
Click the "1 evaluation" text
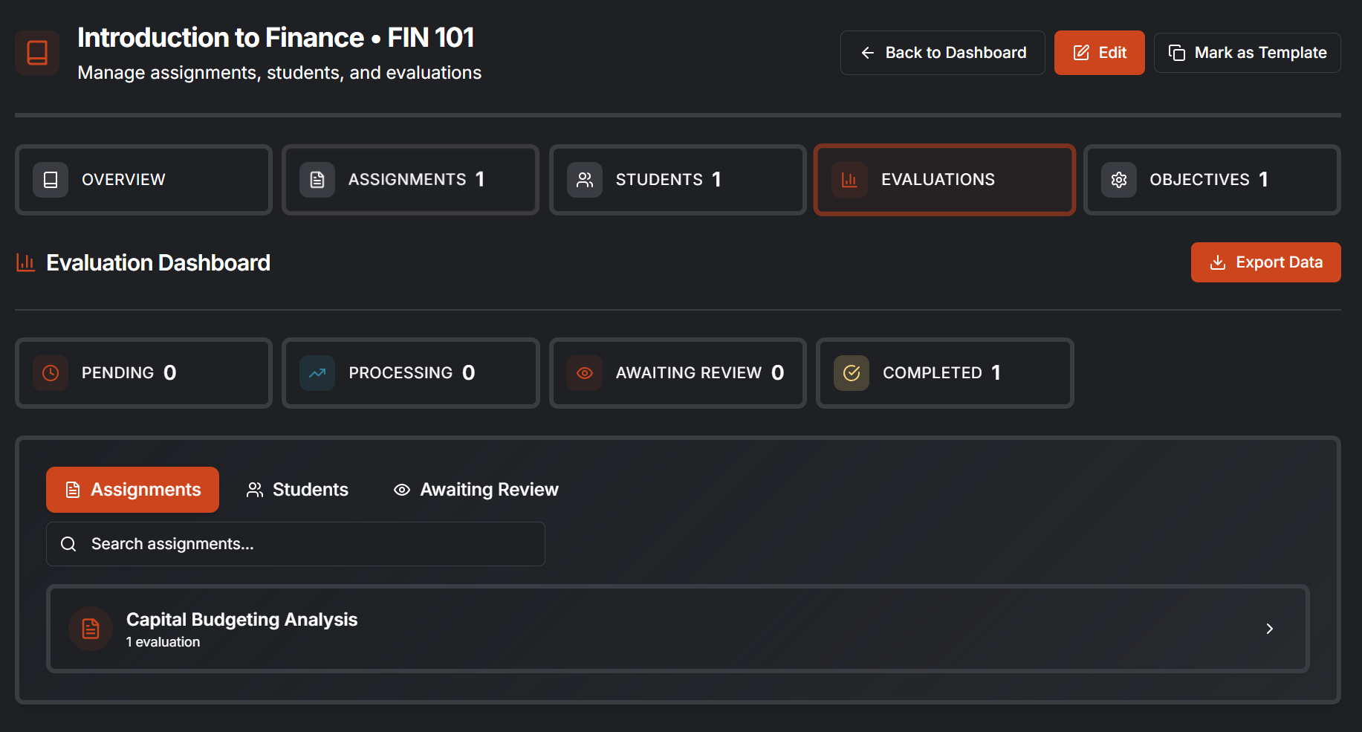tap(163, 642)
